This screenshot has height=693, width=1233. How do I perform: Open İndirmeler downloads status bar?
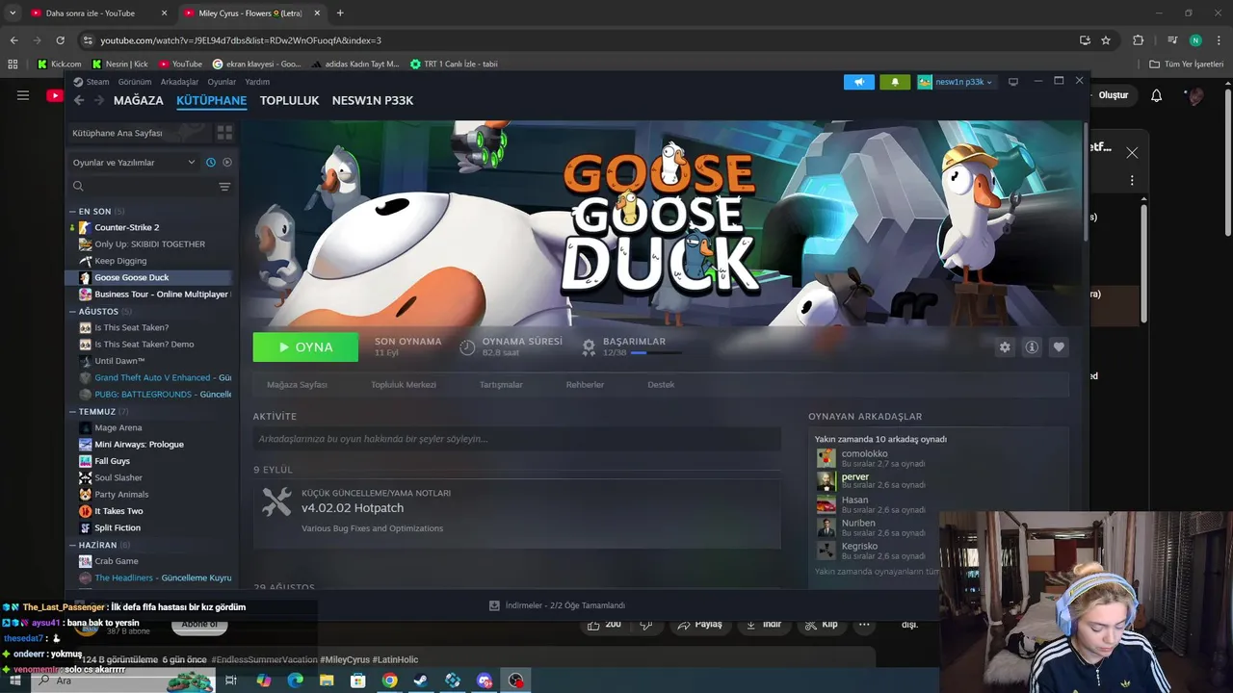pyautogui.click(x=557, y=605)
